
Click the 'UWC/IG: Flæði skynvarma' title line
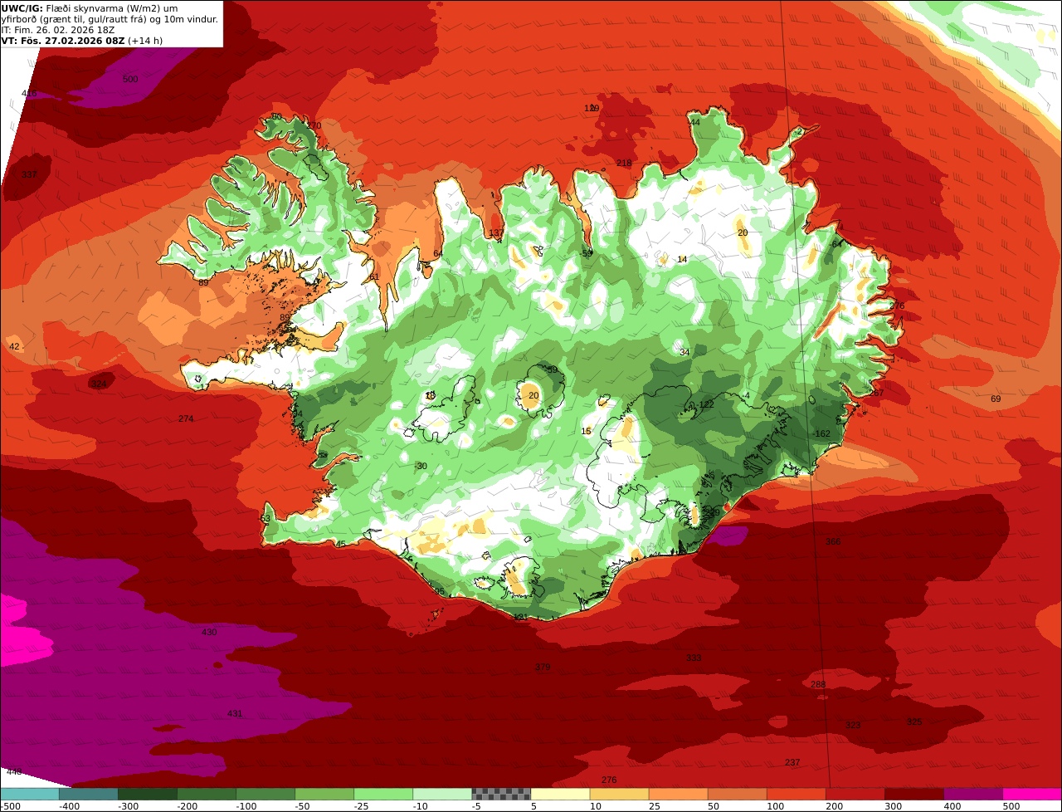coord(90,7)
